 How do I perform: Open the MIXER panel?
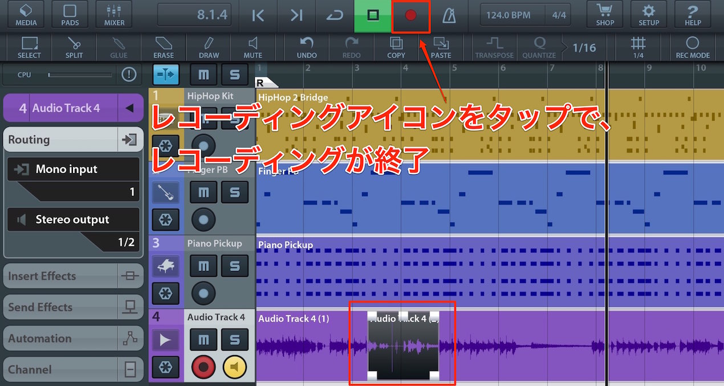click(x=114, y=15)
